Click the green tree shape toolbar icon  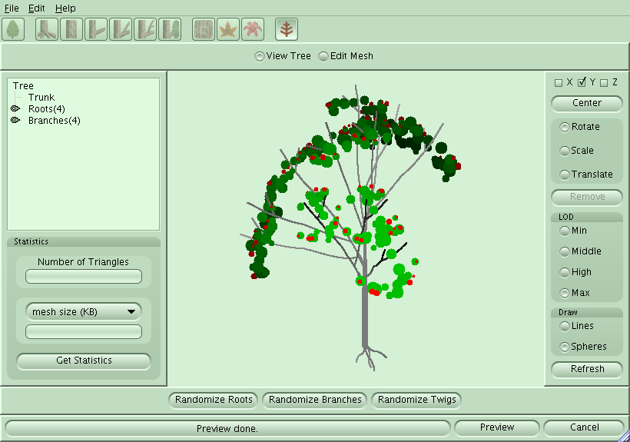[13, 29]
